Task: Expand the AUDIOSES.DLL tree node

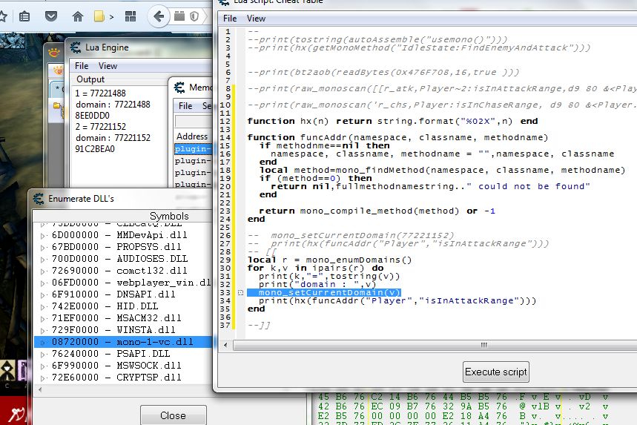Action: coord(42,259)
